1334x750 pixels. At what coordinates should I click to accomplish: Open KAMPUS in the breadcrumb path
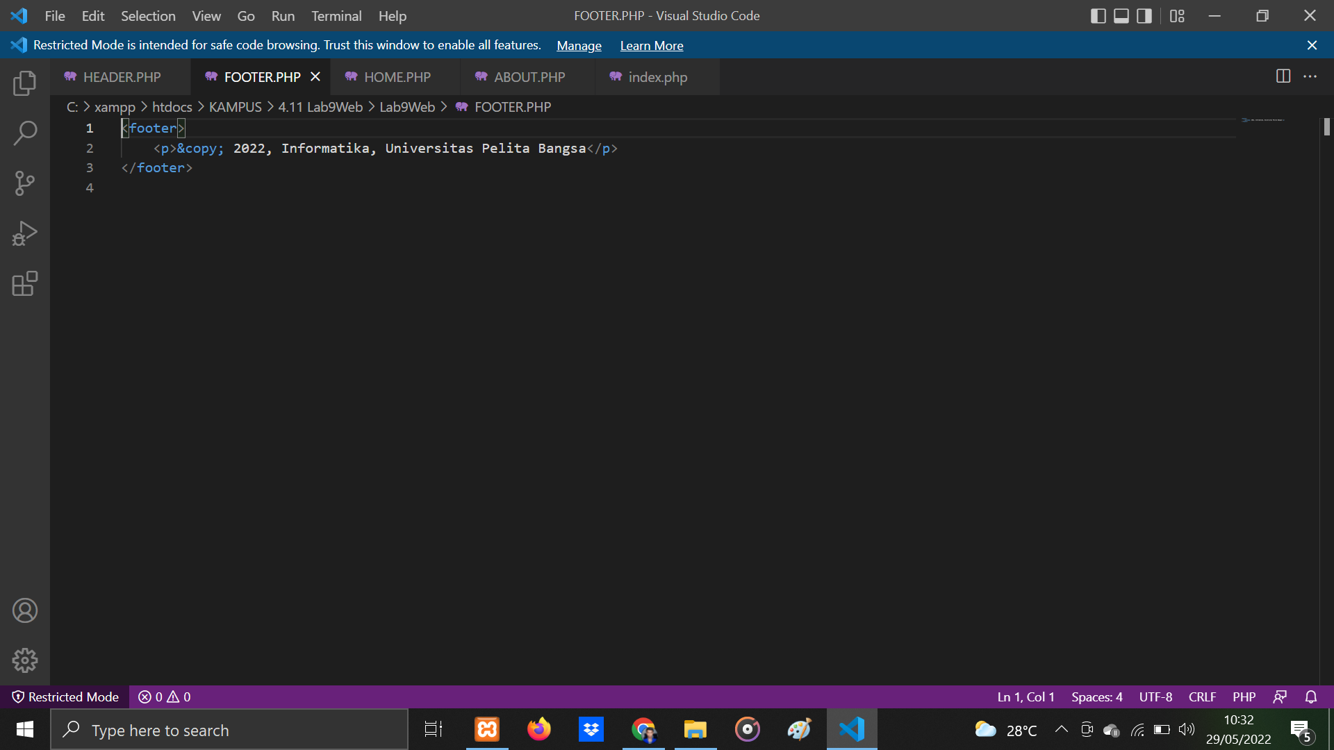235,107
